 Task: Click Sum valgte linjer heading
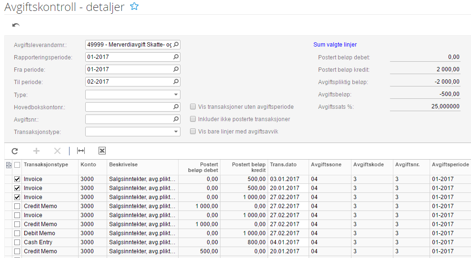(335, 45)
